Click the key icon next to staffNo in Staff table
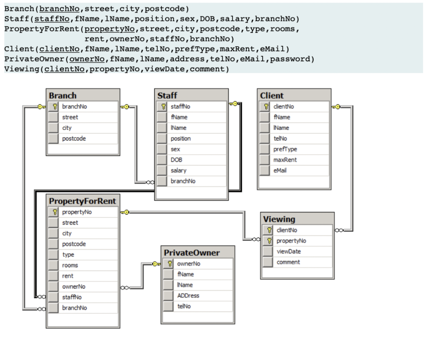Screen dimensions: 426x342 pos(163,106)
